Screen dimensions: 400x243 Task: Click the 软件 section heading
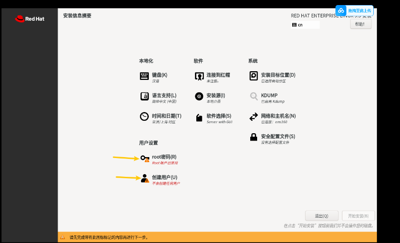pyautogui.click(x=198, y=61)
